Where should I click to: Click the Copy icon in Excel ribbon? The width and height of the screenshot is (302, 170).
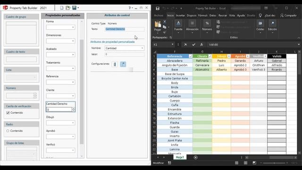(x=165, y=27)
